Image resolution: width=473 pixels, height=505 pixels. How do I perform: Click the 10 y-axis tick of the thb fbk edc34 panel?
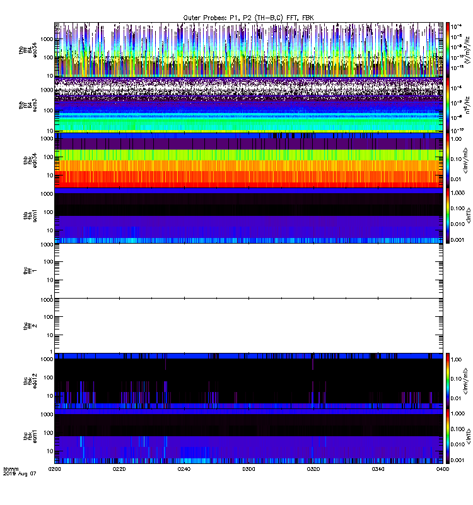tap(50, 175)
